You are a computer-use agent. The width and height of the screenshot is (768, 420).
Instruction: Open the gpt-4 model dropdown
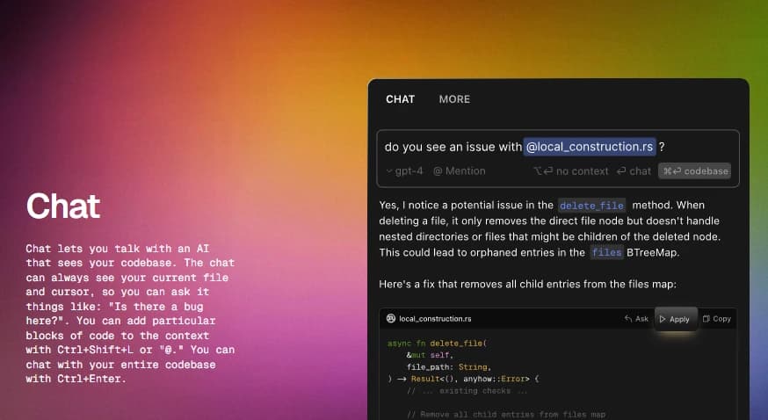tap(404, 170)
